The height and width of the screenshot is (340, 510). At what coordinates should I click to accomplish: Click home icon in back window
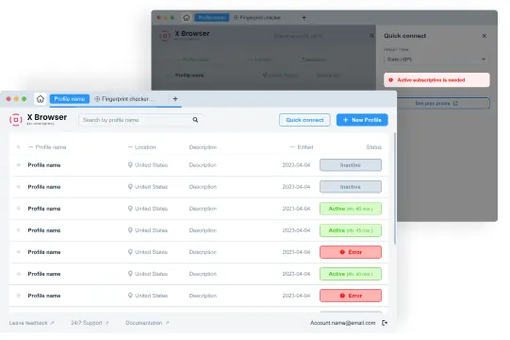point(186,18)
